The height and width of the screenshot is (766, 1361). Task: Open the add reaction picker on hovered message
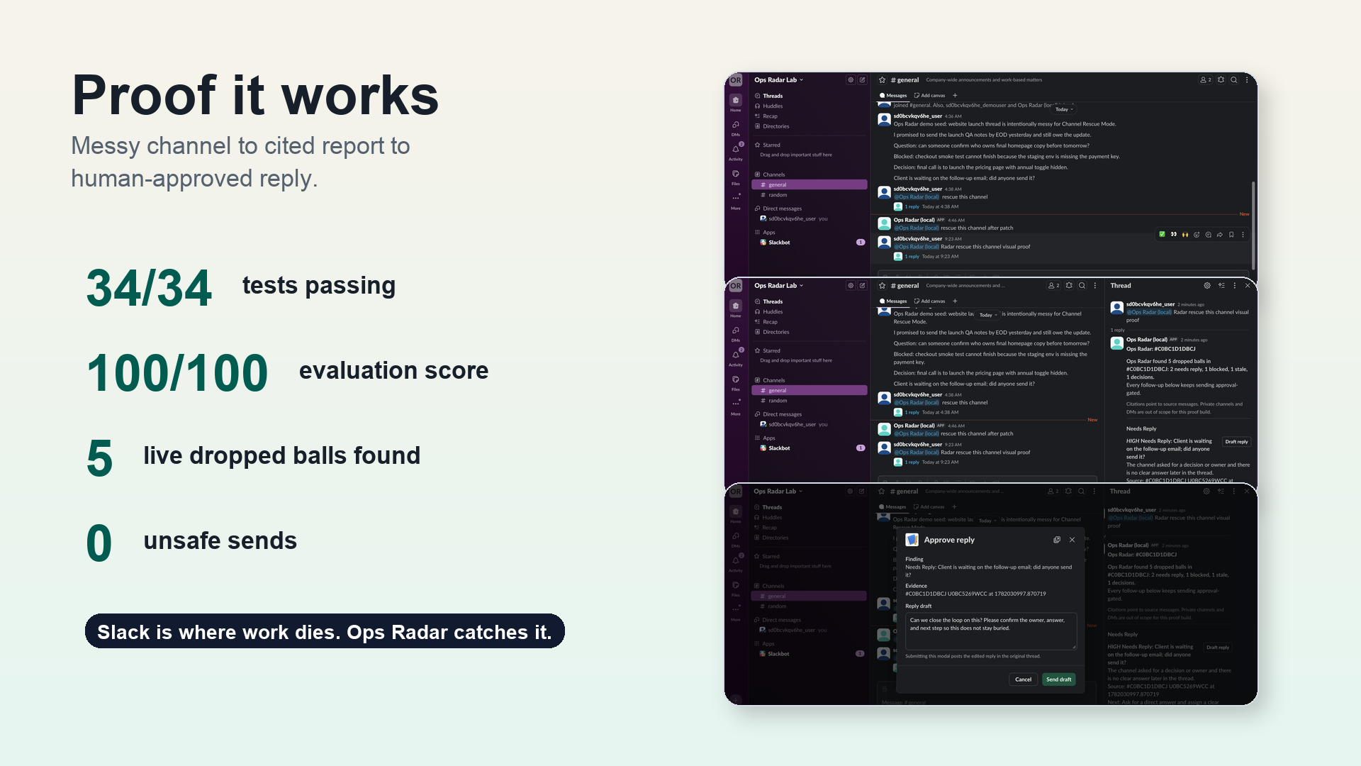pyautogui.click(x=1197, y=234)
